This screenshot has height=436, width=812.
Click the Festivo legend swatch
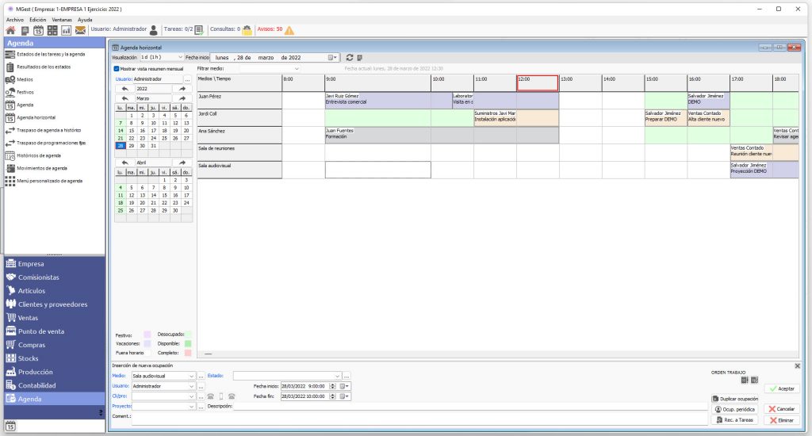[x=147, y=335]
